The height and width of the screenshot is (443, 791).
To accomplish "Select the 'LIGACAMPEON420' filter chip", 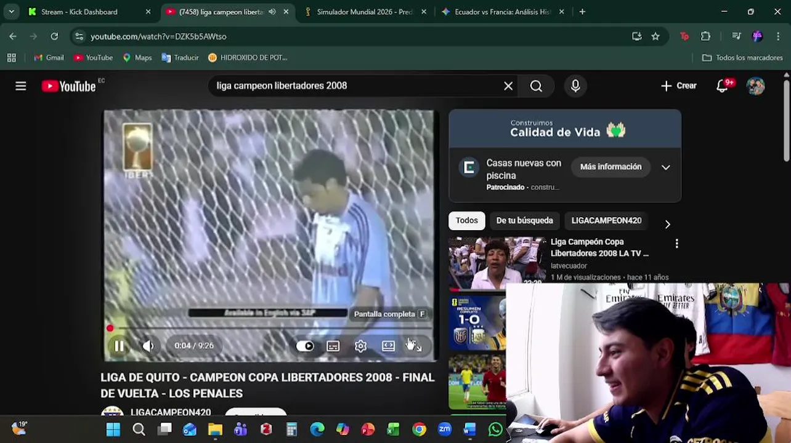I will (606, 220).
